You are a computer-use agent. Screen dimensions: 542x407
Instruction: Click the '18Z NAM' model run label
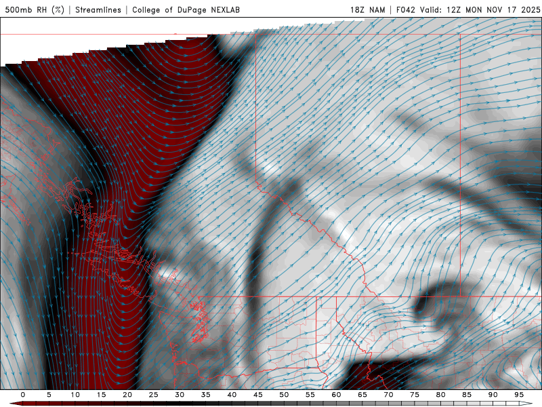(x=367, y=9)
